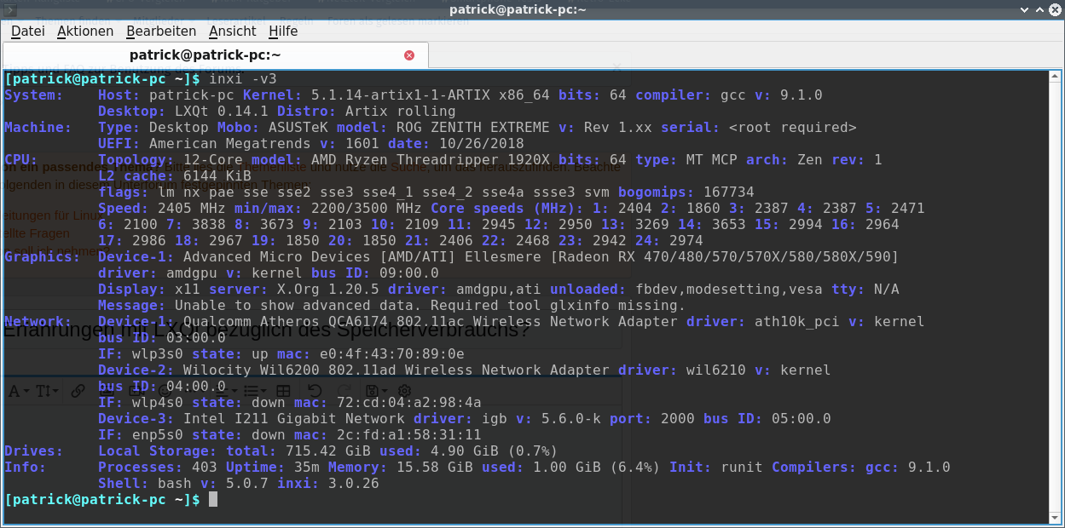This screenshot has width=1065, height=528.
Task: Click the UEFI vendor "American Megatrends"
Action: point(230,143)
